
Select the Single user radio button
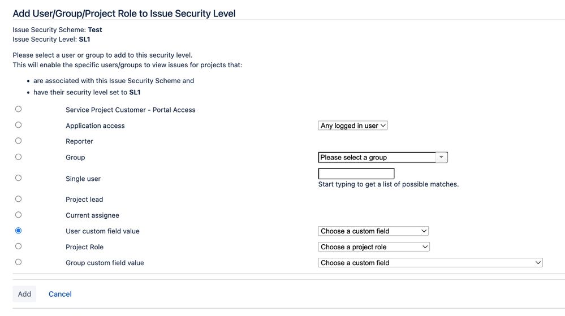[x=19, y=178]
